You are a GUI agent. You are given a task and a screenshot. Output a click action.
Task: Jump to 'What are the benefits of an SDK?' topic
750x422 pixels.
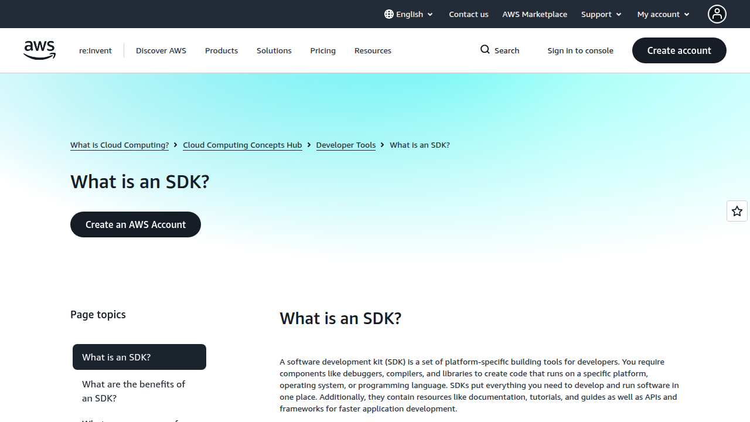point(139,391)
